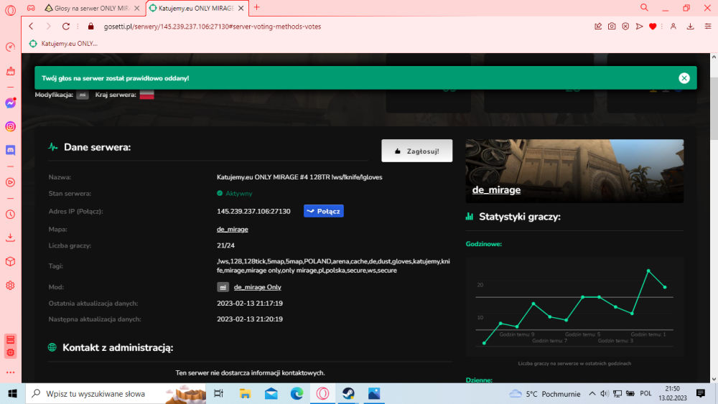Select server IP 145.239.237.106:27130 text
Viewport: 718px width, 404px height.
click(253, 211)
